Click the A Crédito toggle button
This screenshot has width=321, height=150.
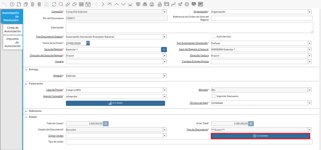click(115, 103)
